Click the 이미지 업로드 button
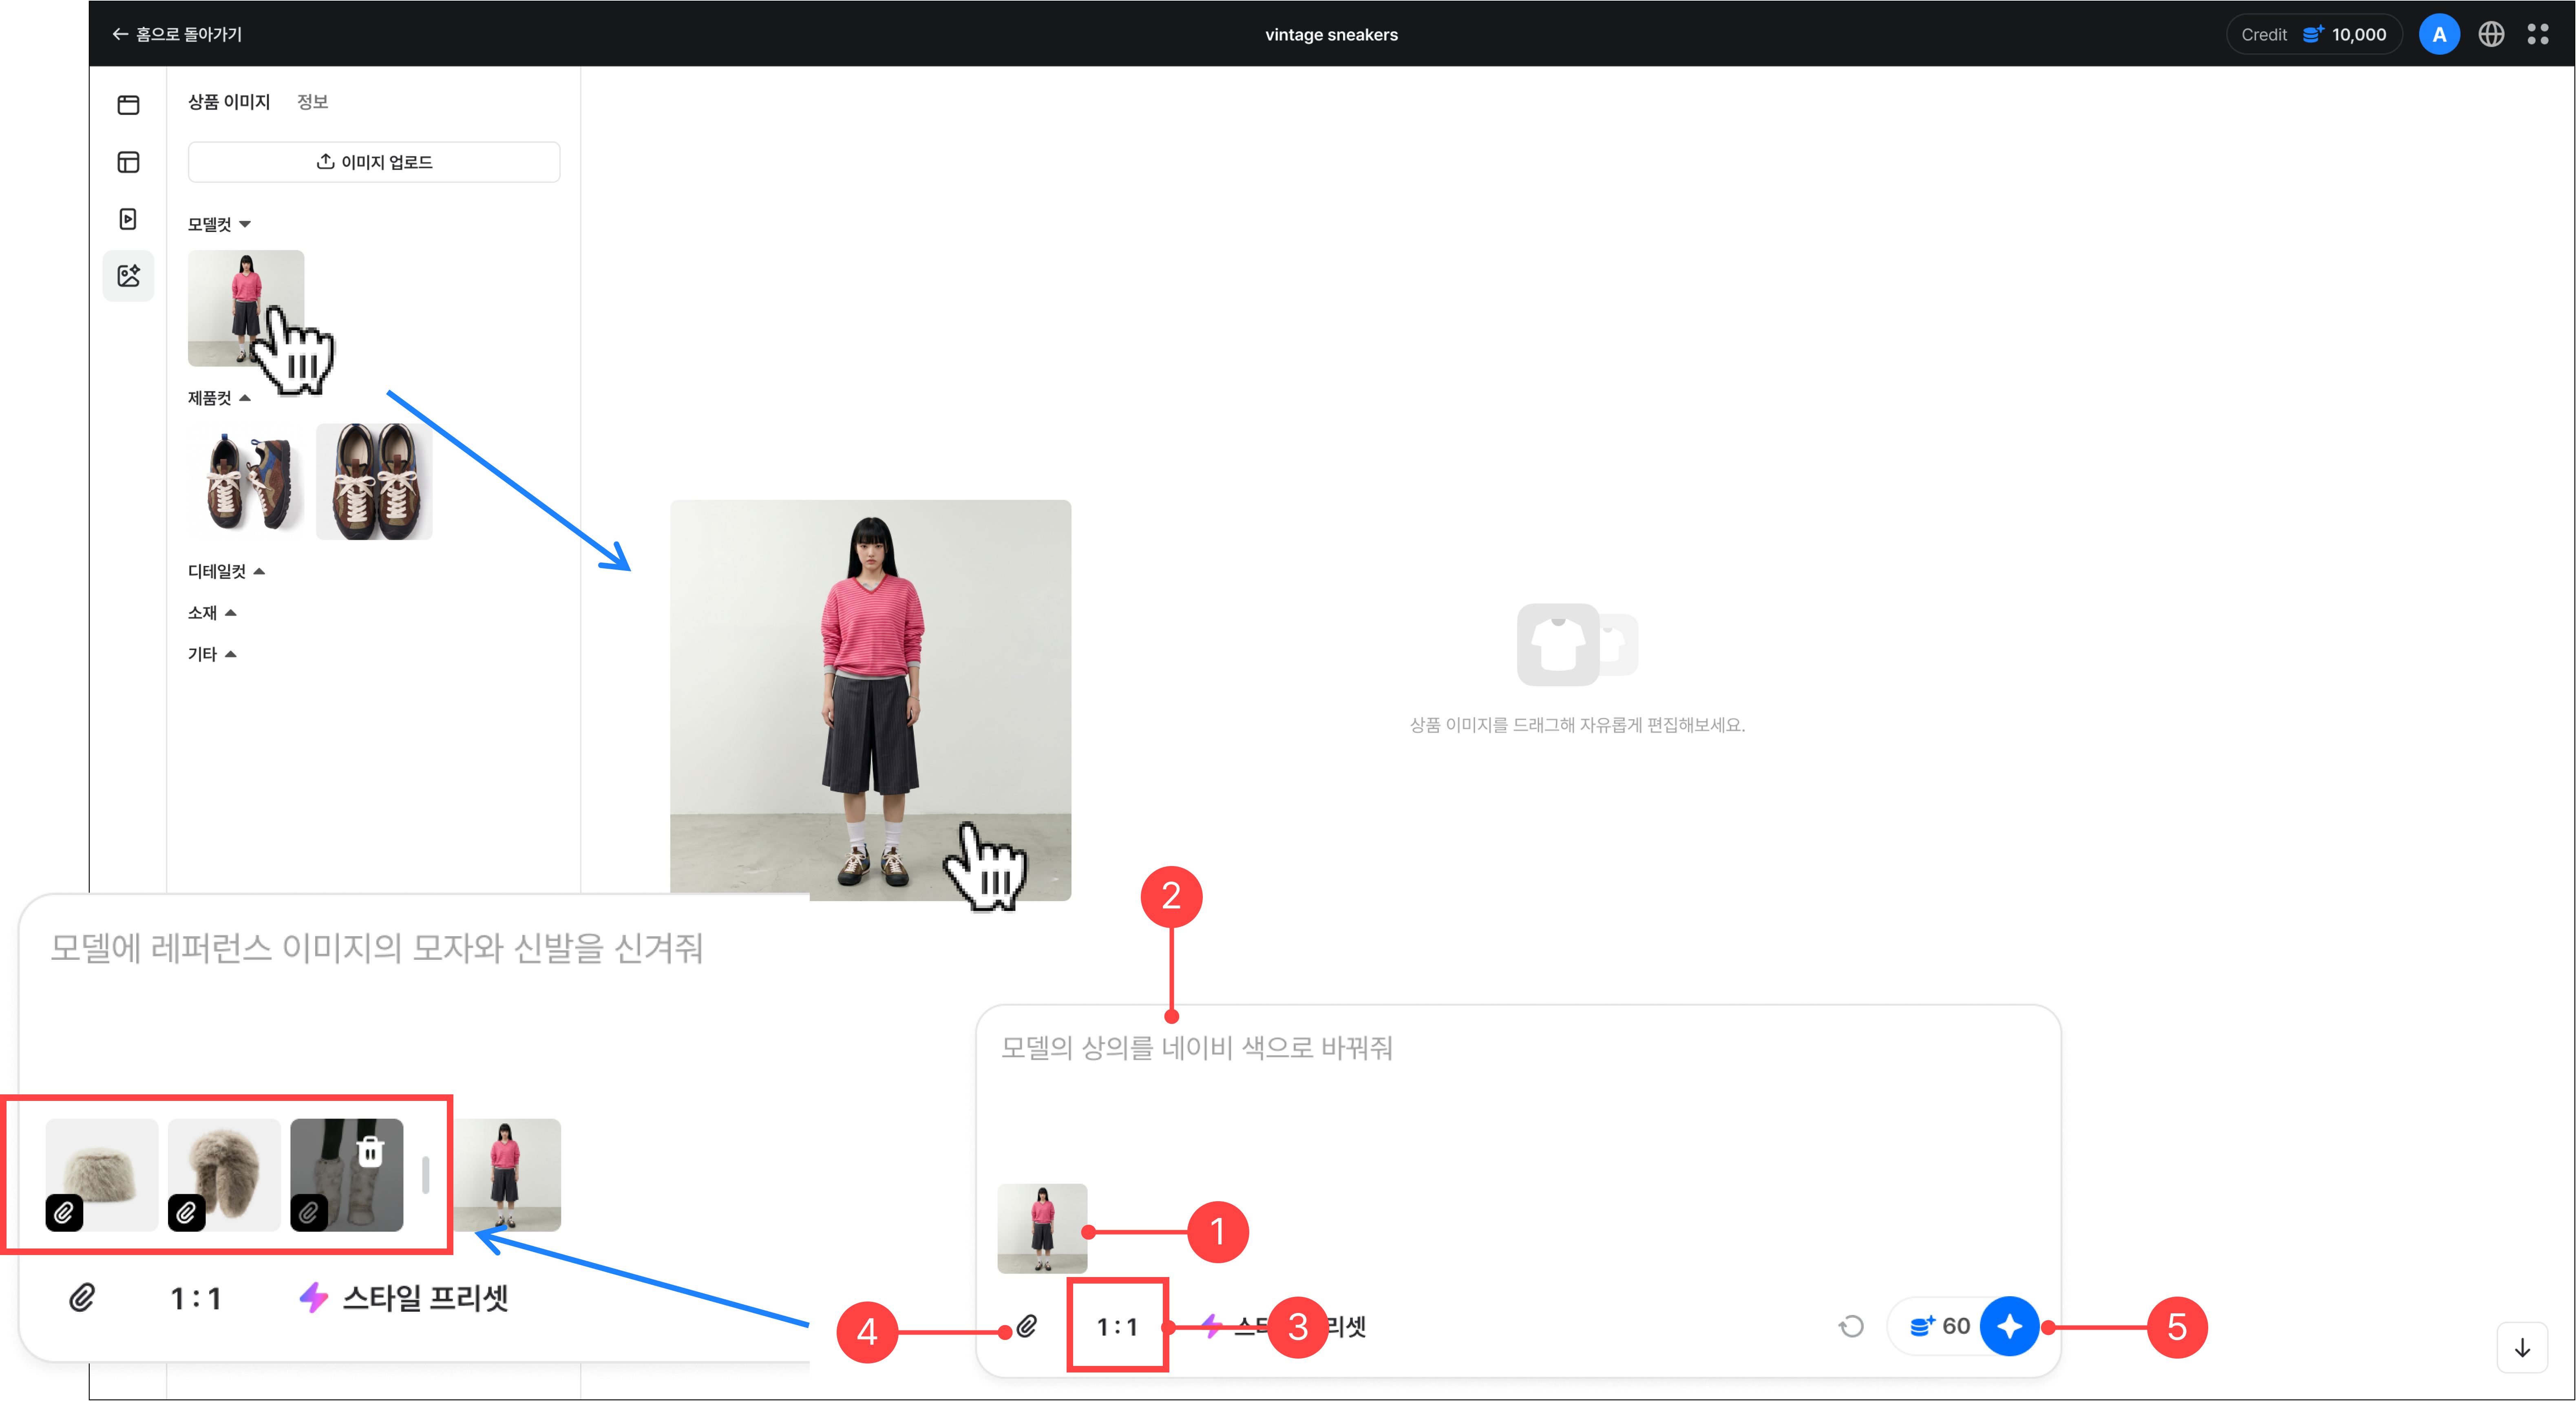 (x=374, y=162)
